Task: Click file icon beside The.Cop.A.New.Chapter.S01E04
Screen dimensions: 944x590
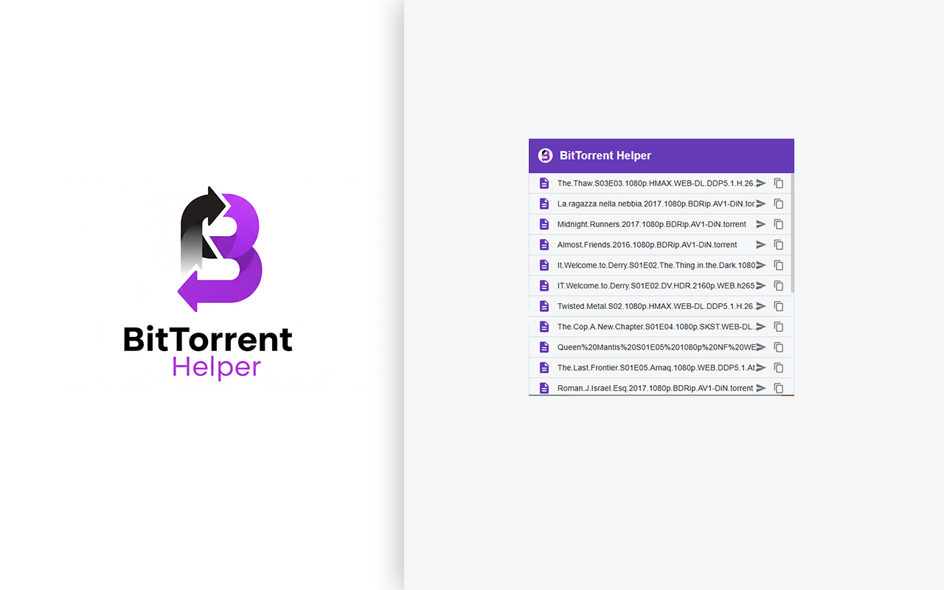Action: [x=544, y=327]
